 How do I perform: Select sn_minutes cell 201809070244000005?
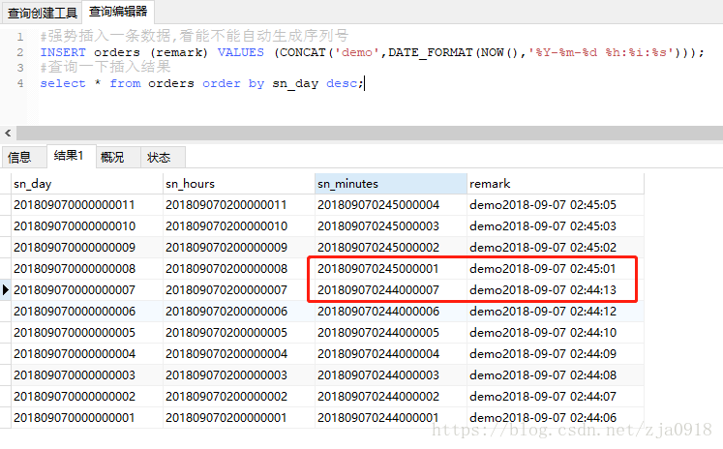tap(391, 332)
